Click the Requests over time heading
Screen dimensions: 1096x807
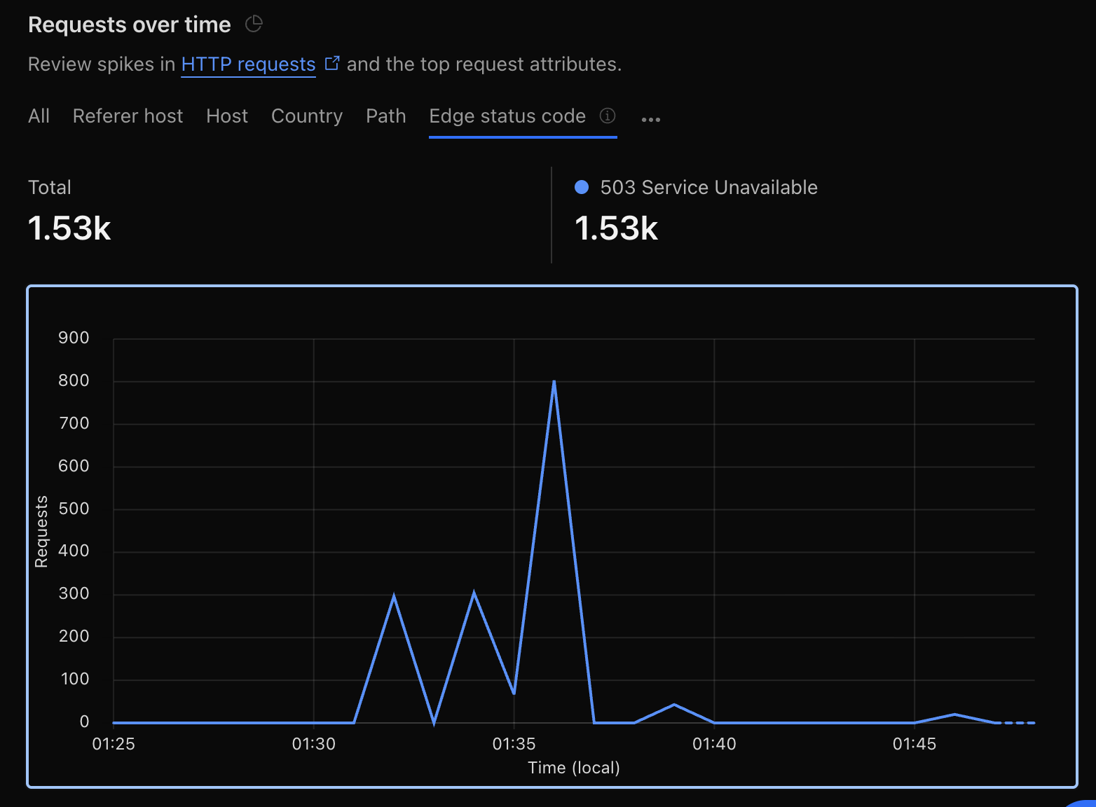tap(130, 25)
